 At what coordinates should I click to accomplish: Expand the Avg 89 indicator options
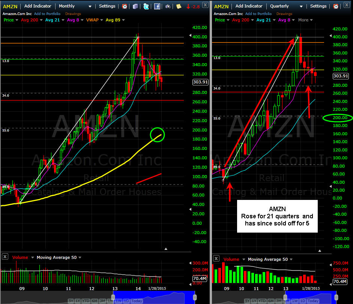click(x=123, y=20)
